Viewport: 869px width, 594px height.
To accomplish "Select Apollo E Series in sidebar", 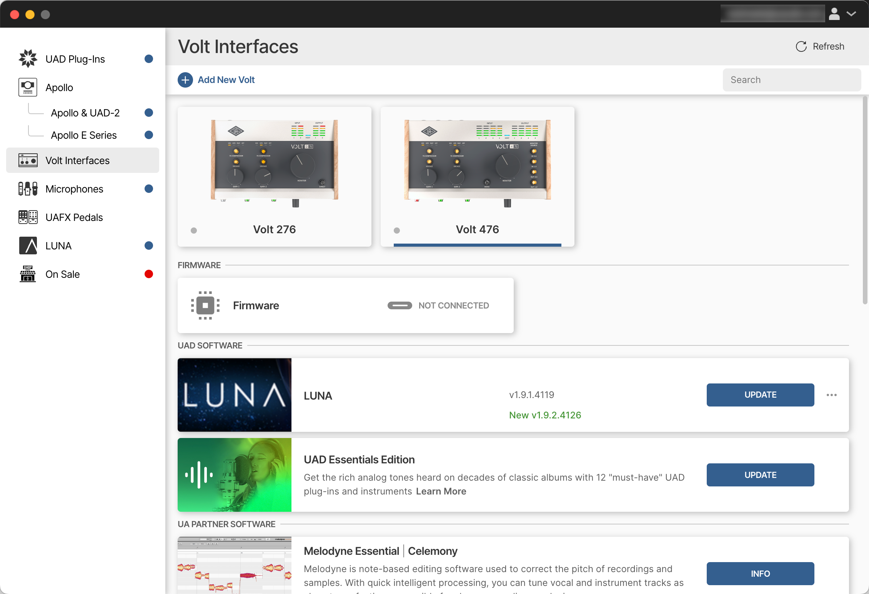I will [x=84, y=135].
